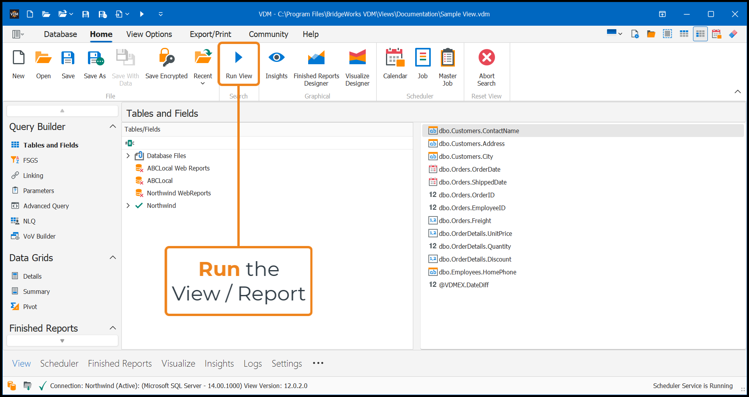Switch to Scheduler bottom tab
Image resolution: width=749 pixels, height=397 pixels.
(x=59, y=363)
